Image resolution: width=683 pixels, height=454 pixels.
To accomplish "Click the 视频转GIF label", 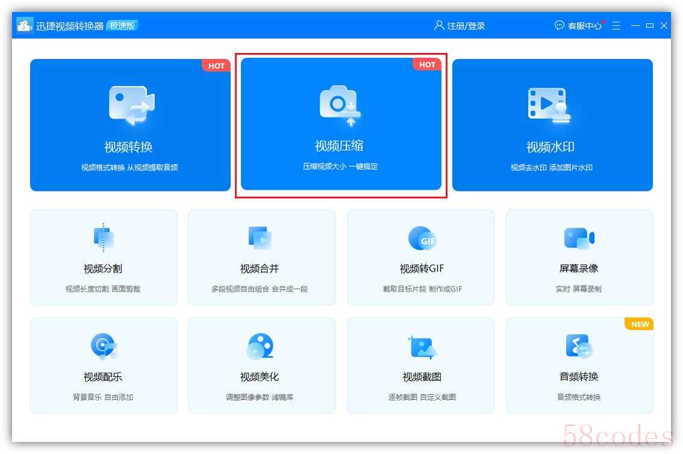I will tap(422, 269).
